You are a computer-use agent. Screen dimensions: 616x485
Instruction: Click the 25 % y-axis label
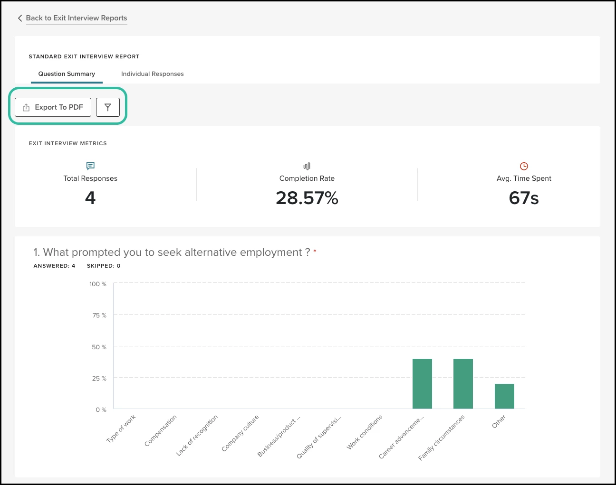[x=99, y=378]
